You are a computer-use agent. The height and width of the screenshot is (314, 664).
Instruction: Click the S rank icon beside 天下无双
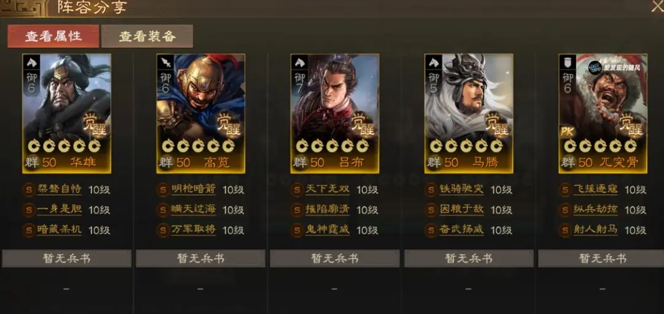298,189
